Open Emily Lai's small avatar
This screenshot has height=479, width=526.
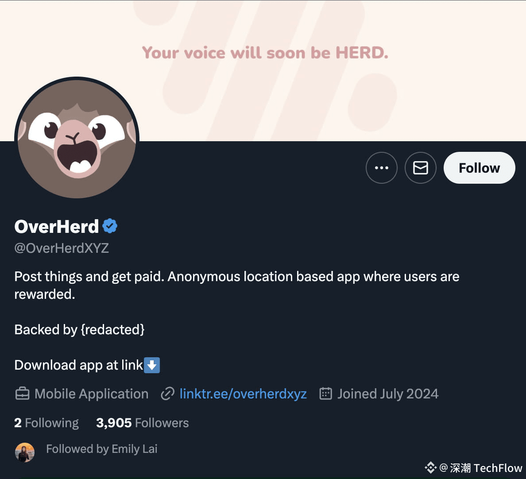tap(25, 452)
